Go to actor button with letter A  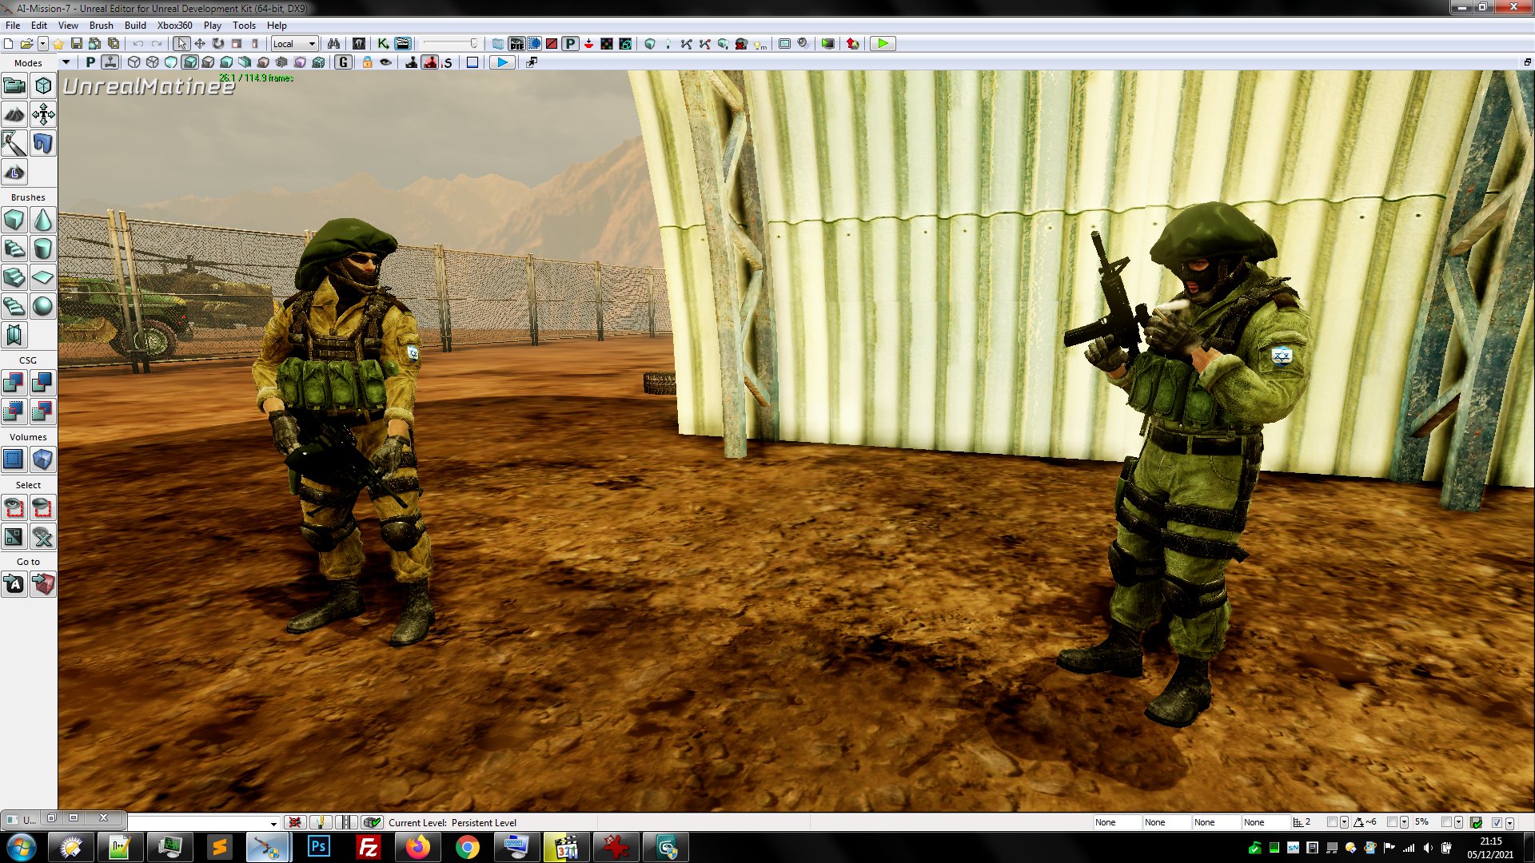click(14, 584)
